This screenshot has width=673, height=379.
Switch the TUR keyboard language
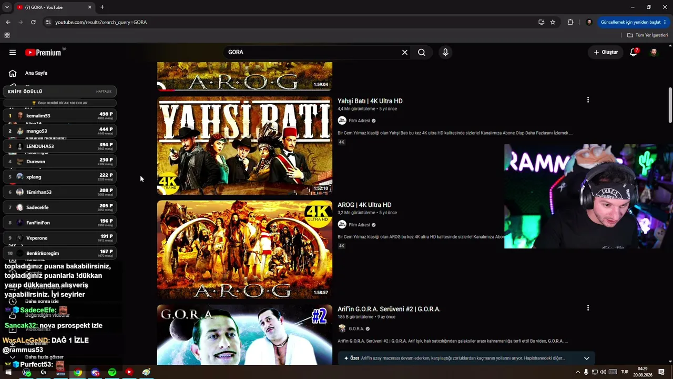point(625,372)
